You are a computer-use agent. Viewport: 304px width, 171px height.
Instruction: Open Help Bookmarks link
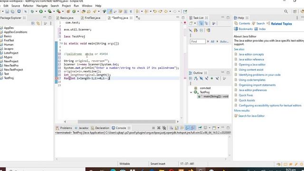coord(246,29)
